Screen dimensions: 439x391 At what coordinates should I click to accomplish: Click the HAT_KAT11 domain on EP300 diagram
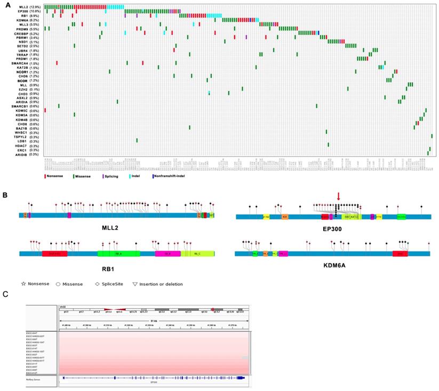[x=351, y=217]
